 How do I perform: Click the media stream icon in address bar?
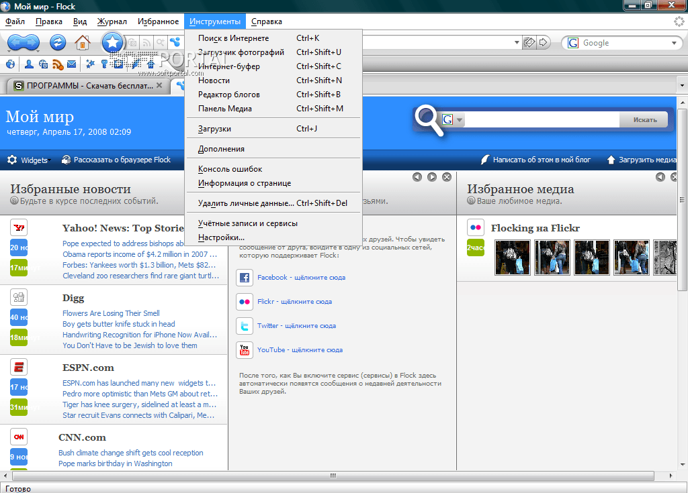(x=132, y=42)
